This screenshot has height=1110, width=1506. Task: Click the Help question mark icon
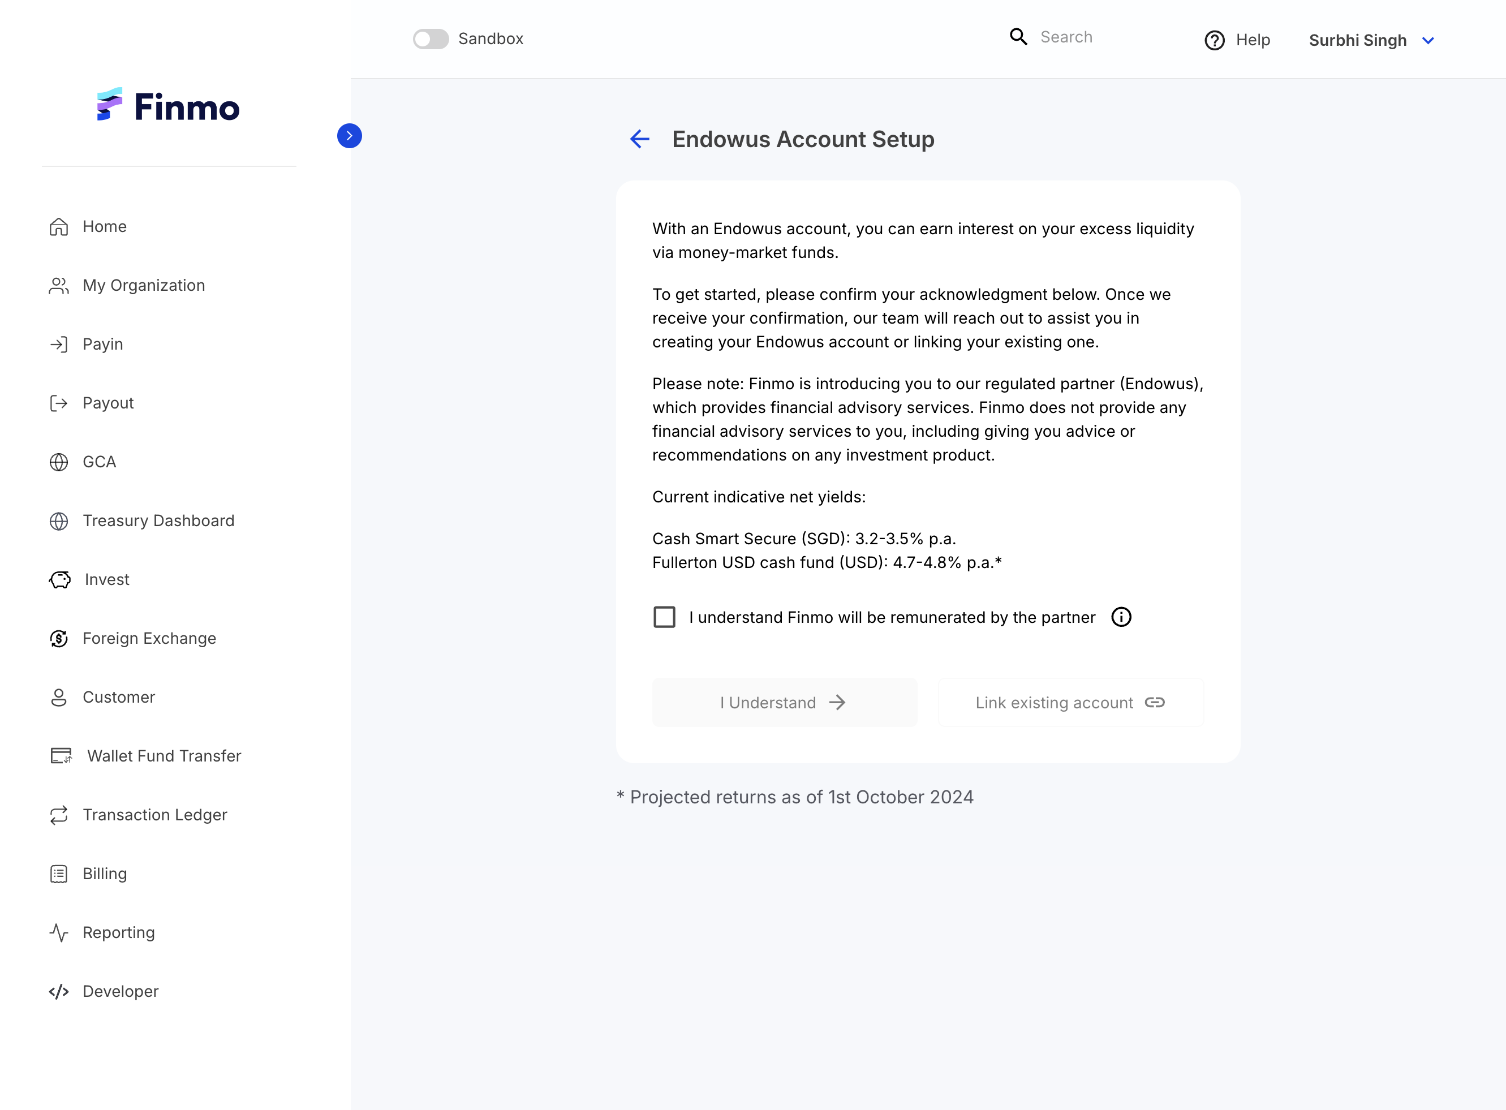tap(1215, 40)
